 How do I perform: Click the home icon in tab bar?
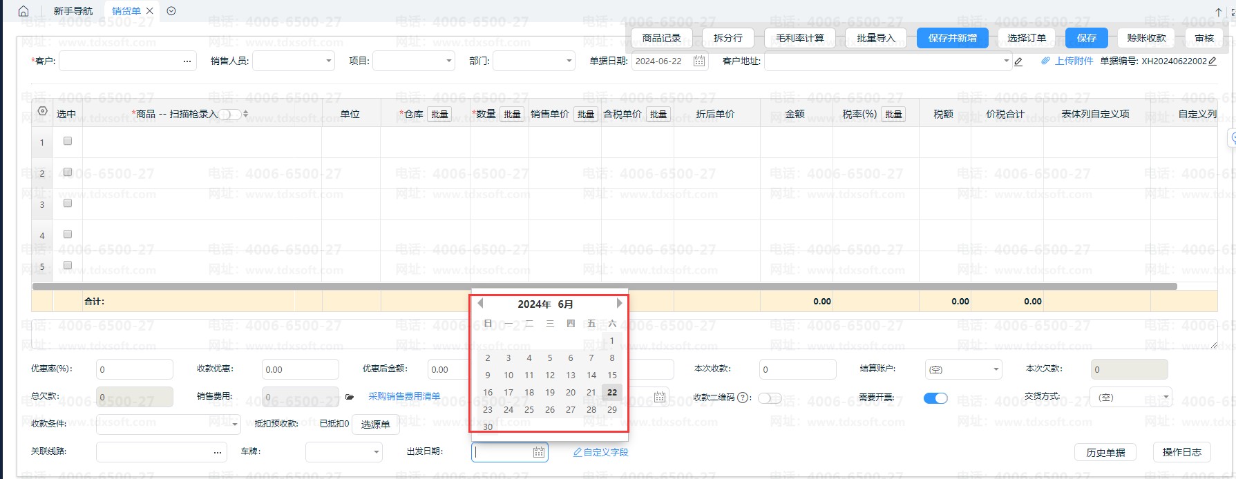23,11
